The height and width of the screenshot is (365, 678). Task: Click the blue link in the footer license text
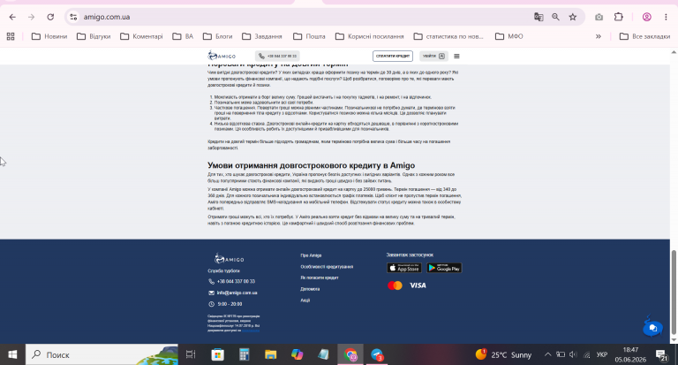[x=251, y=331]
